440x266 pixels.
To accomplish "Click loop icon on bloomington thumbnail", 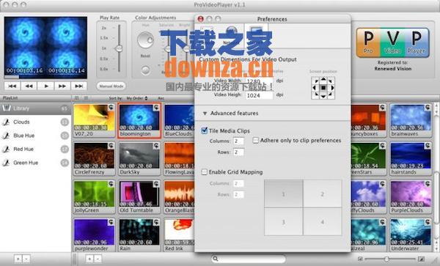I will pyautogui.click(x=156, y=108).
